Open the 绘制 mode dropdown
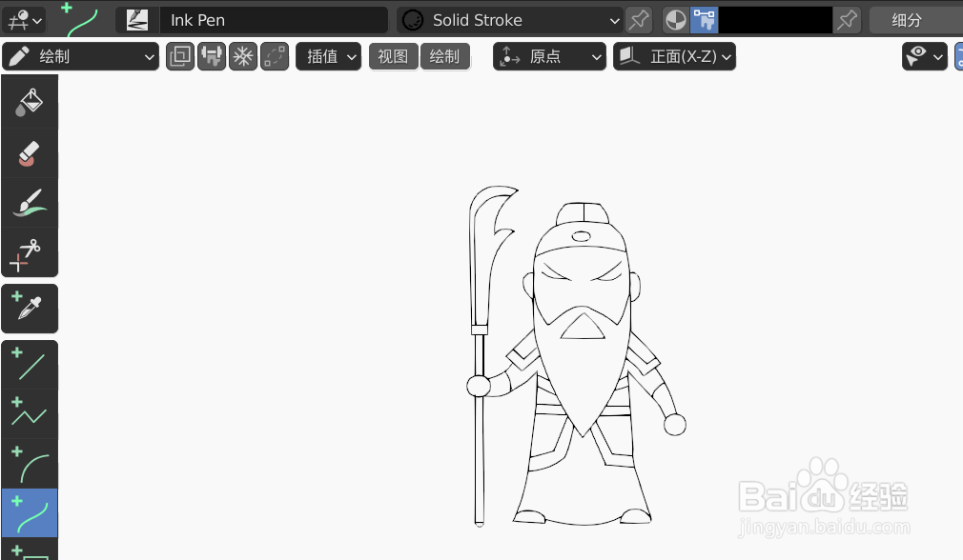The width and height of the screenshot is (963, 560). (80, 56)
